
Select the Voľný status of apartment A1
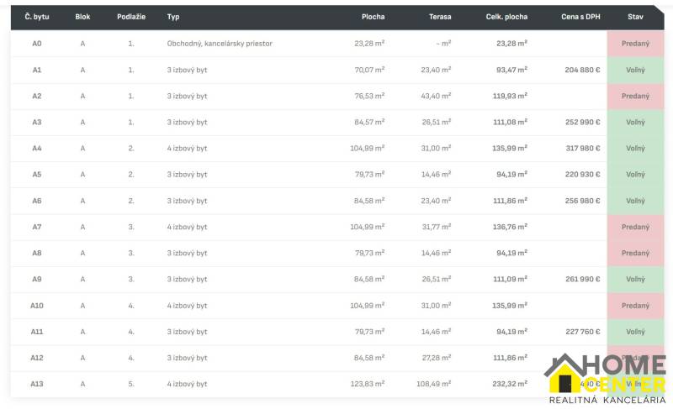tap(635, 70)
